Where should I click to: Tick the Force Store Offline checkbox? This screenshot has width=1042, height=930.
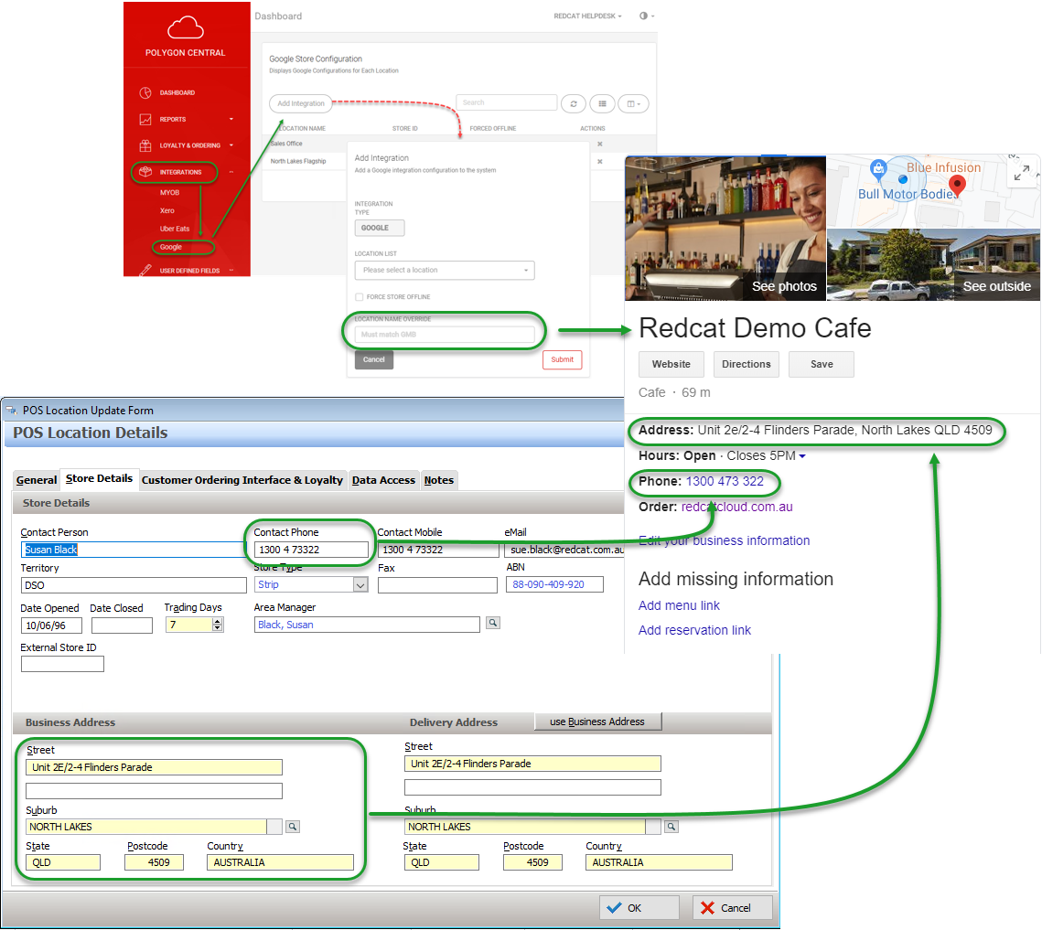click(359, 297)
